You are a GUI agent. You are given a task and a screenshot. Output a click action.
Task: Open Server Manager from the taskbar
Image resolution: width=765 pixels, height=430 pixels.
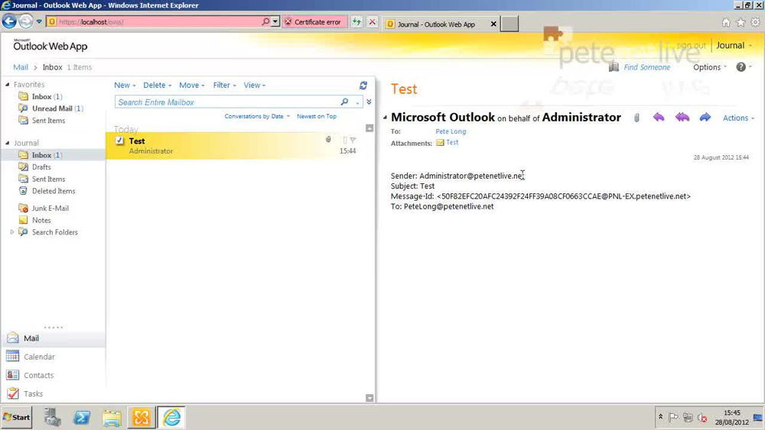pyautogui.click(x=52, y=417)
